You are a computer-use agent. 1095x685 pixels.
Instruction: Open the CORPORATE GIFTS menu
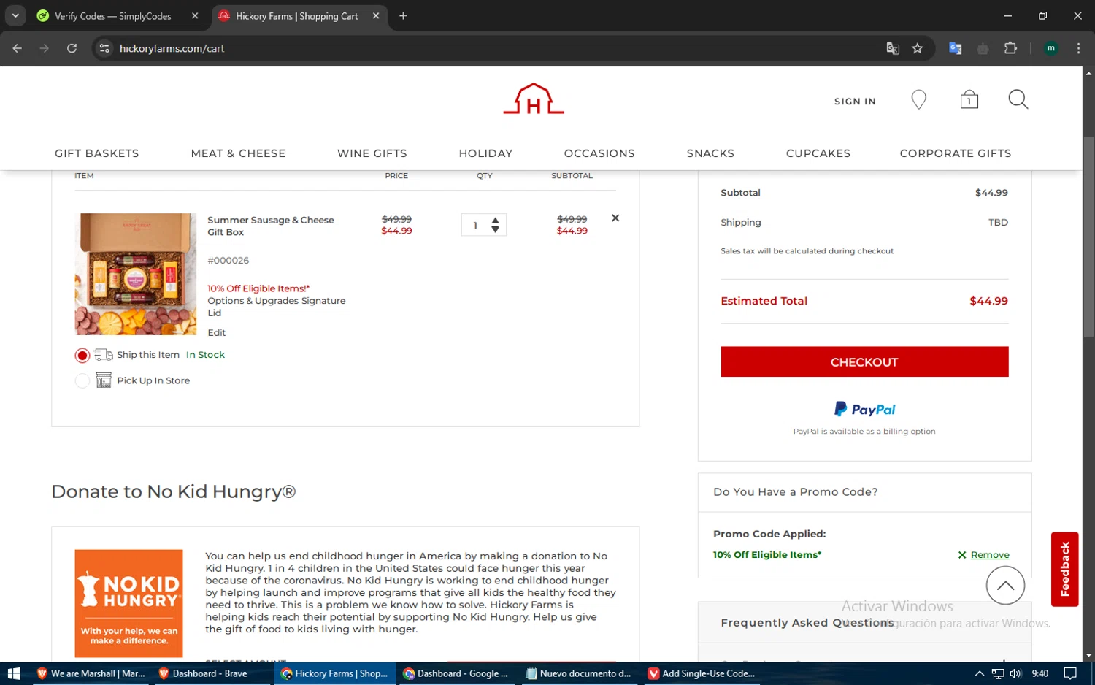click(x=956, y=153)
